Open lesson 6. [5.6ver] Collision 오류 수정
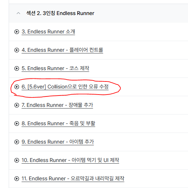 coord(65,87)
